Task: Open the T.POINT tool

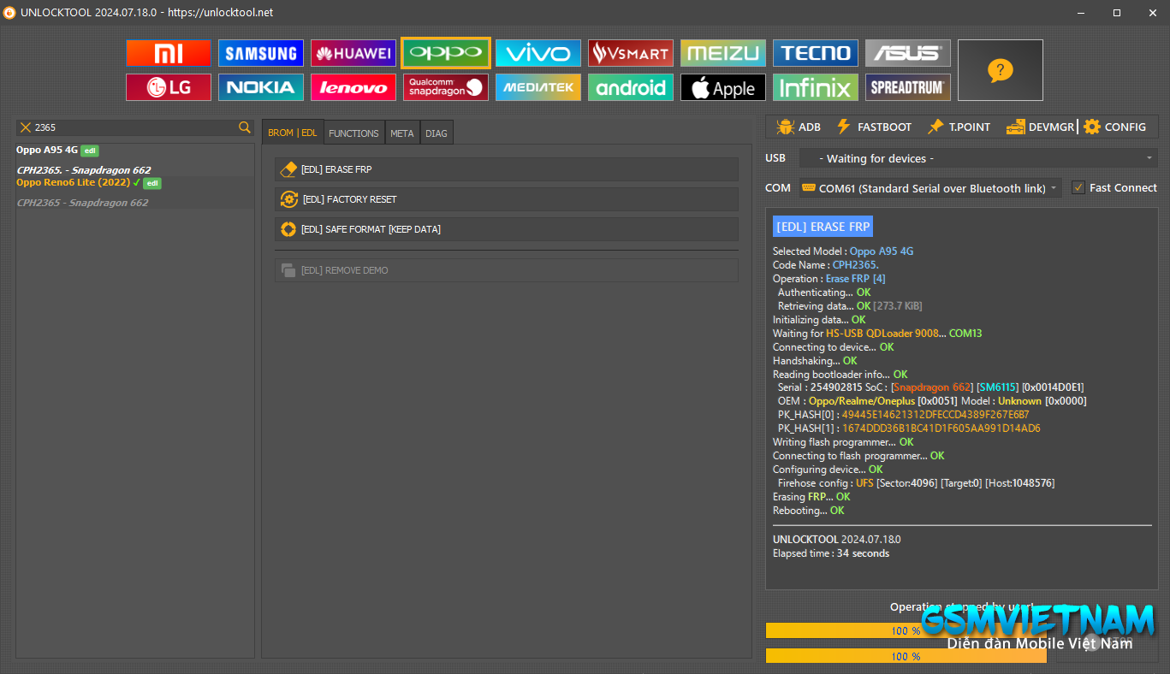Action: pyautogui.click(x=959, y=127)
